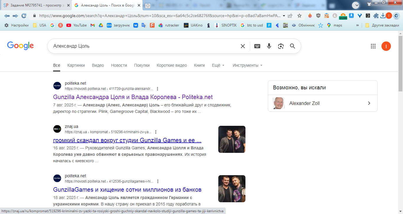Switch to the Короткие видео tab
The image size is (403, 214).
click(x=172, y=65)
